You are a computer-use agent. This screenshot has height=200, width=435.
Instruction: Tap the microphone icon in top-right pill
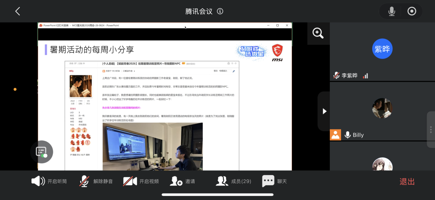tap(391, 11)
